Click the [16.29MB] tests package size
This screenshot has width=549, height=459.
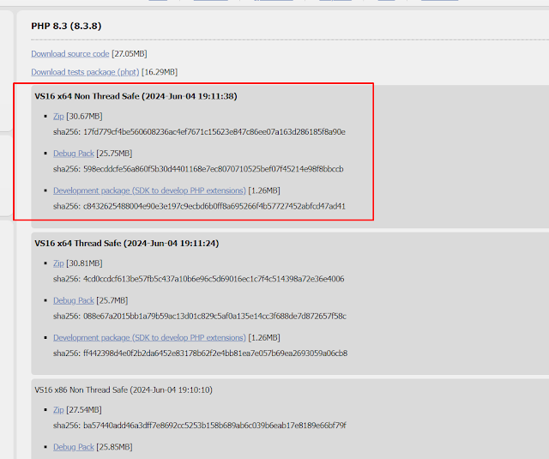pos(160,72)
